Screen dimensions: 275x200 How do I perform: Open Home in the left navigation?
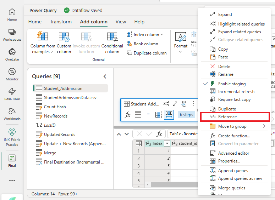click(12, 15)
